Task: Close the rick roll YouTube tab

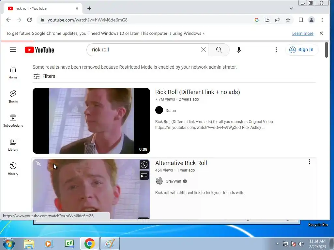Action: pyautogui.click(x=77, y=8)
